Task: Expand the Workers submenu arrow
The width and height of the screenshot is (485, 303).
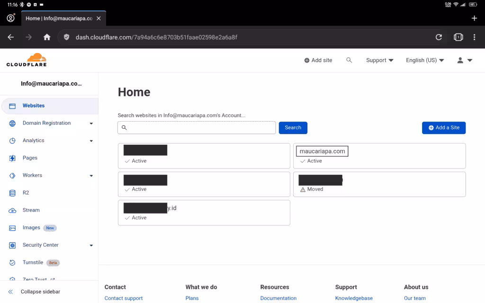Action: 91,176
